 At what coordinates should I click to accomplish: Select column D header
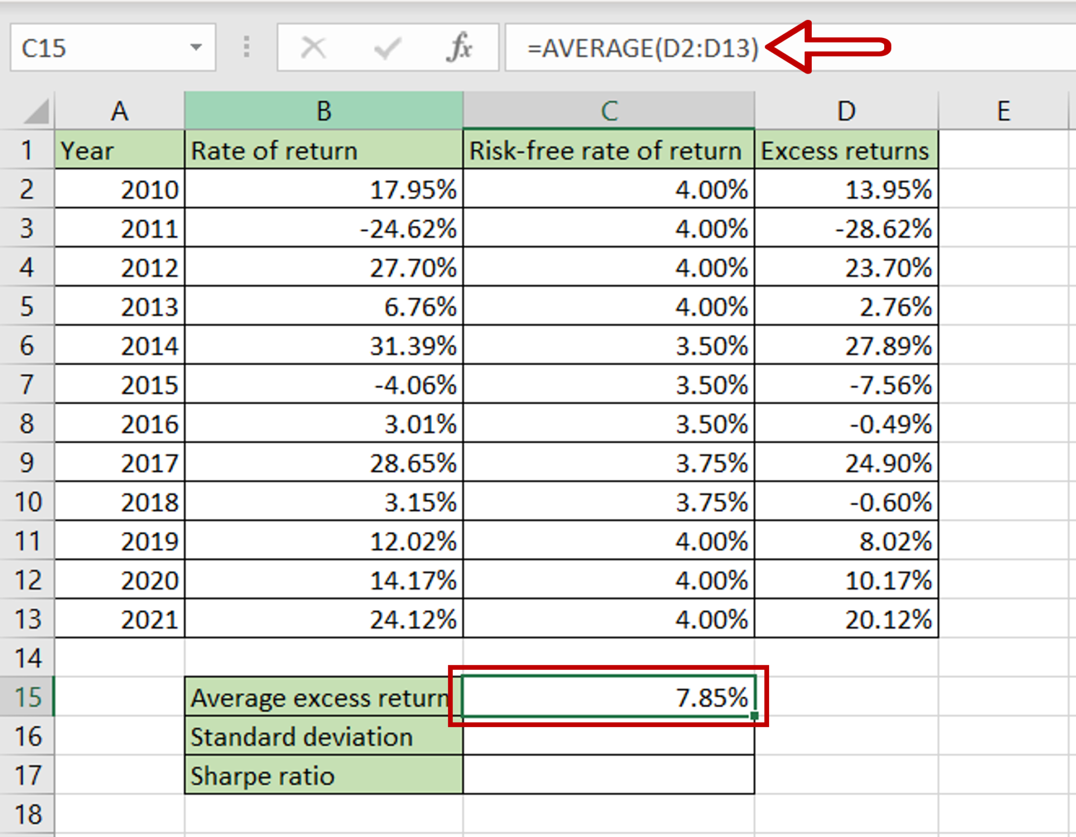pyautogui.click(x=846, y=110)
